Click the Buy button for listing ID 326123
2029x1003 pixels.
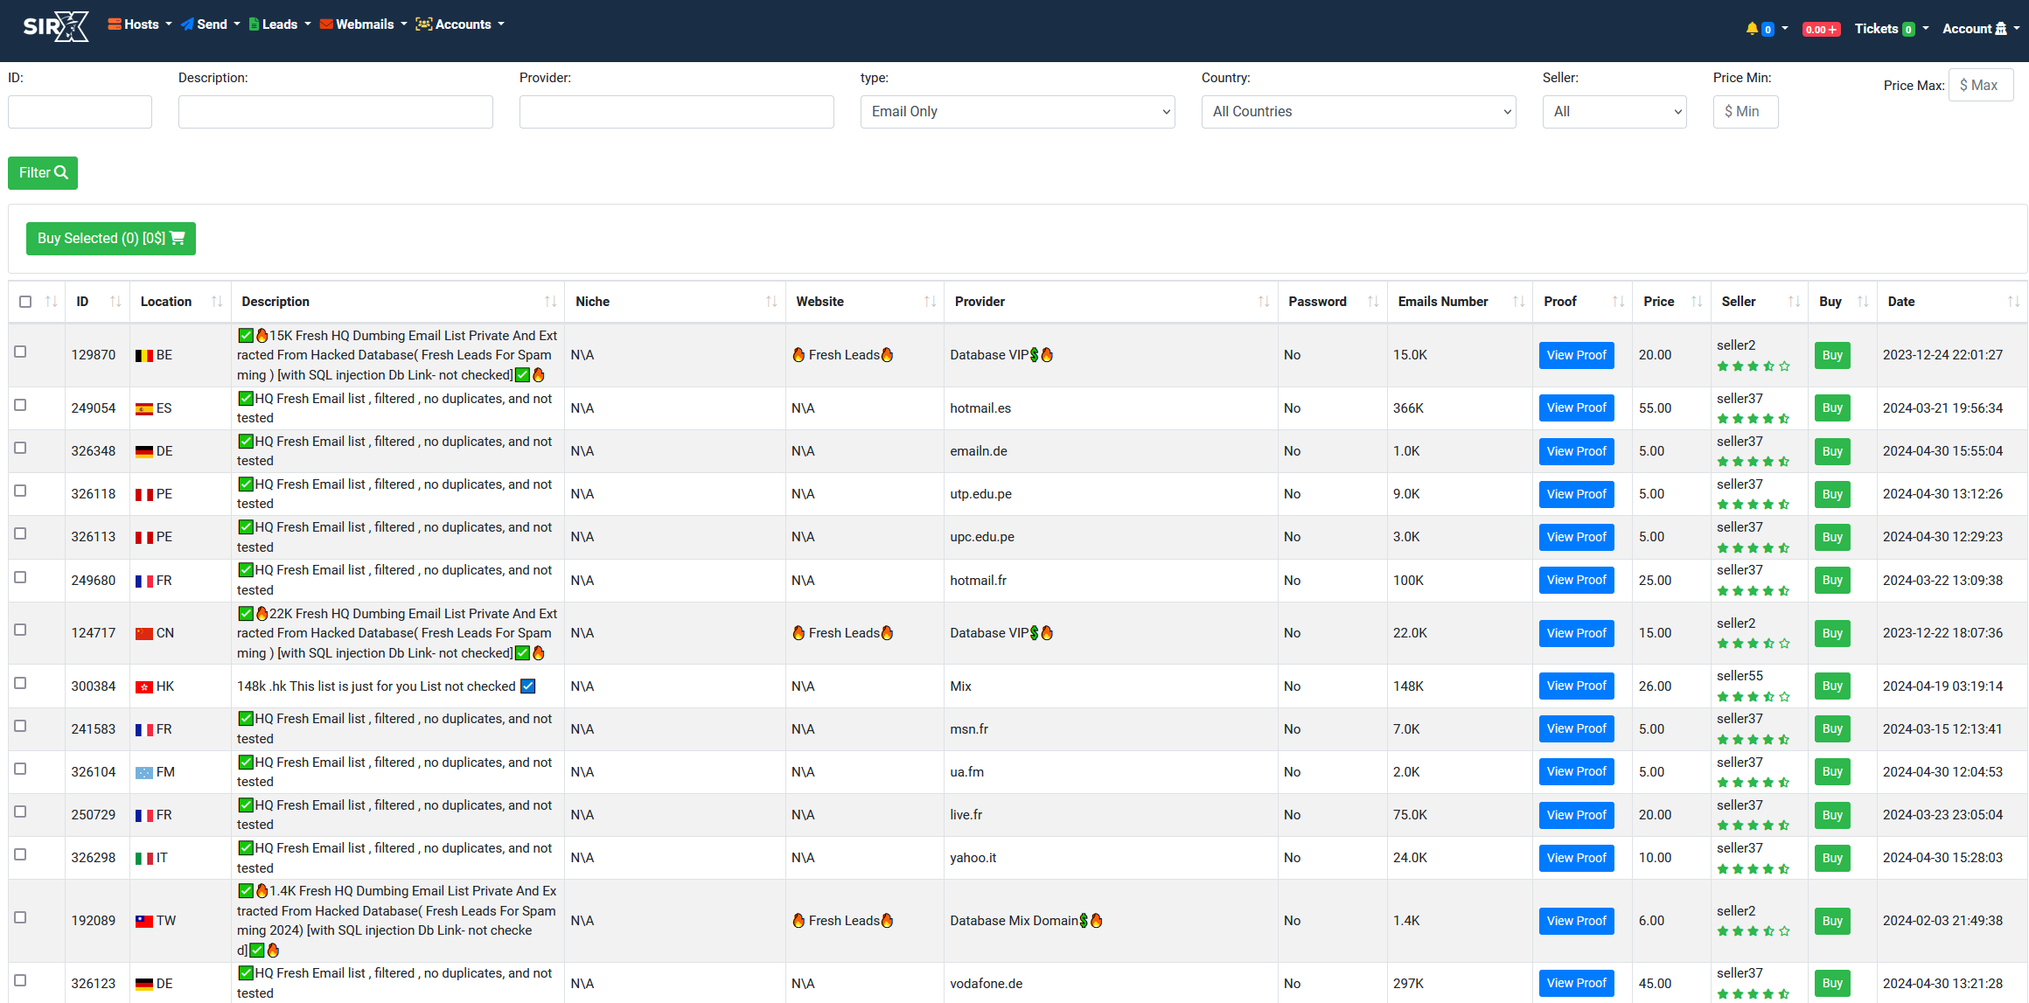coord(1832,979)
